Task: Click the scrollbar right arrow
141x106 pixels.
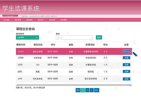Action: [x=131, y=85]
